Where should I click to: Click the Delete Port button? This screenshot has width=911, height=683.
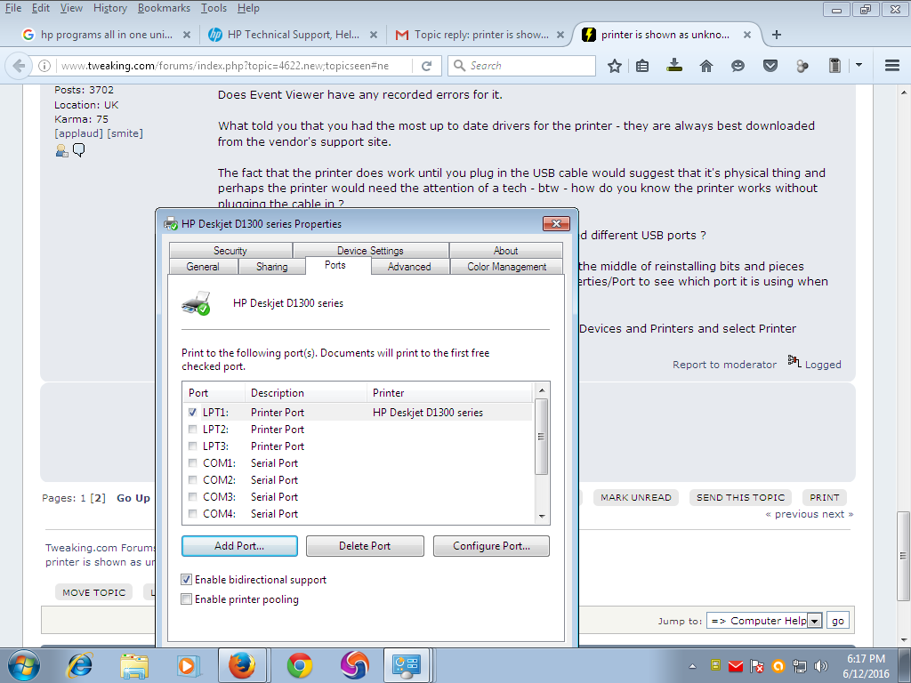pos(365,546)
